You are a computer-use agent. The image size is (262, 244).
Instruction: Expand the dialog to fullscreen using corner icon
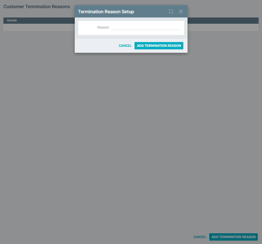point(171,12)
